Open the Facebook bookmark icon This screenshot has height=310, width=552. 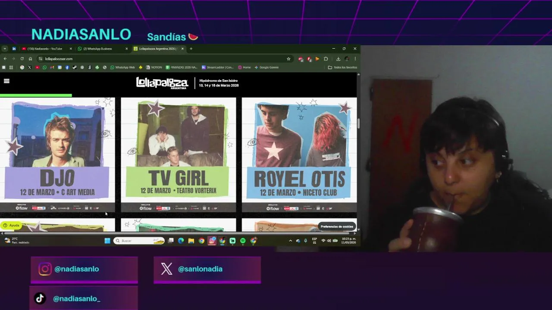[x=67, y=67]
